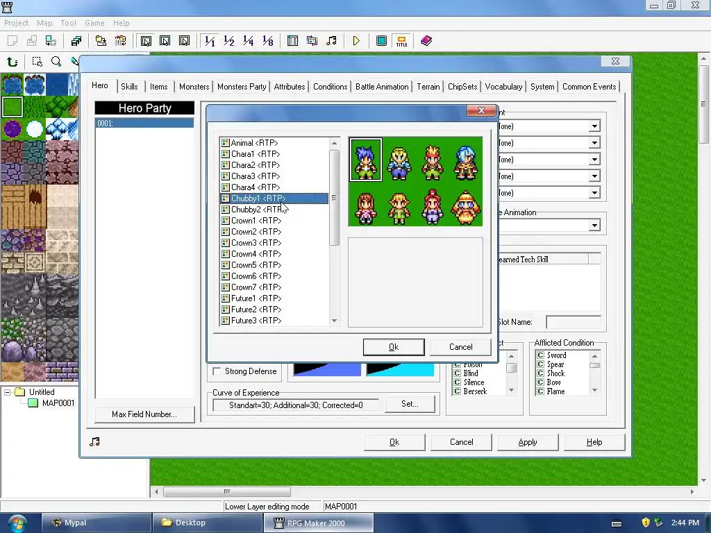Click the blue parameter curve graph
This screenshot has width=711, height=533.
[327, 369]
